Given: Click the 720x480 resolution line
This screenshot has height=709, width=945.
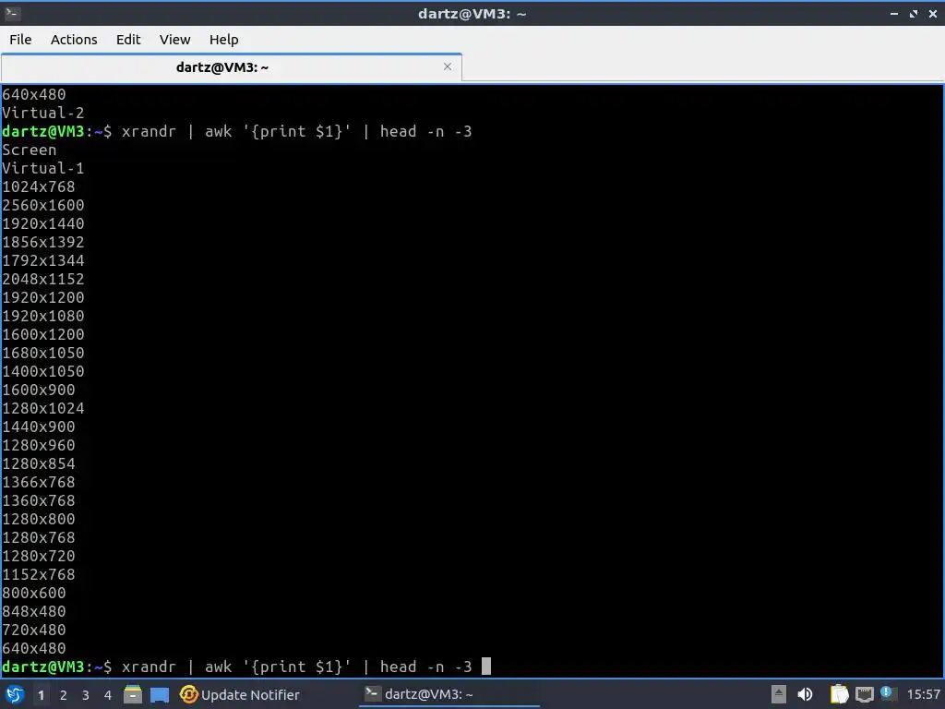Looking at the screenshot, I should 34,630.
